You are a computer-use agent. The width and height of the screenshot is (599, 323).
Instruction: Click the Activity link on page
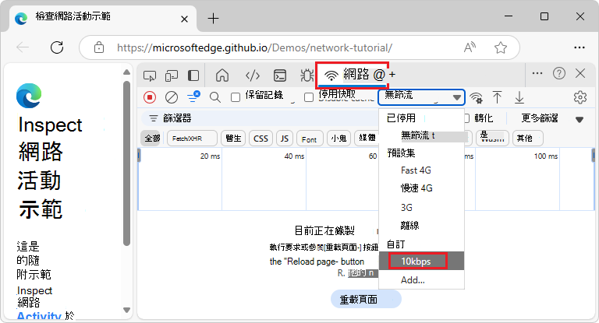point(38,316)
